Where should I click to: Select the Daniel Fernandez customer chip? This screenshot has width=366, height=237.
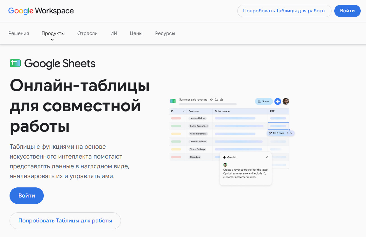[x=199, y=126]
